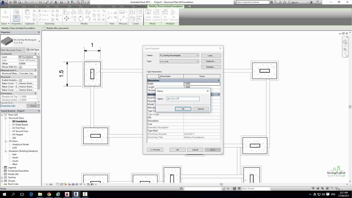Image resolution: width=352 pixels, height=198 pixels.
Task: Click the Name text field
Action: tap(183, 99)
